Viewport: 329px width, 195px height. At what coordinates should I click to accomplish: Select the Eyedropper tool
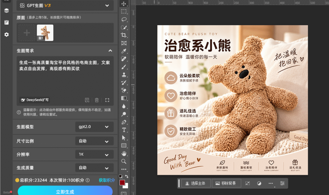coord(124,51)
